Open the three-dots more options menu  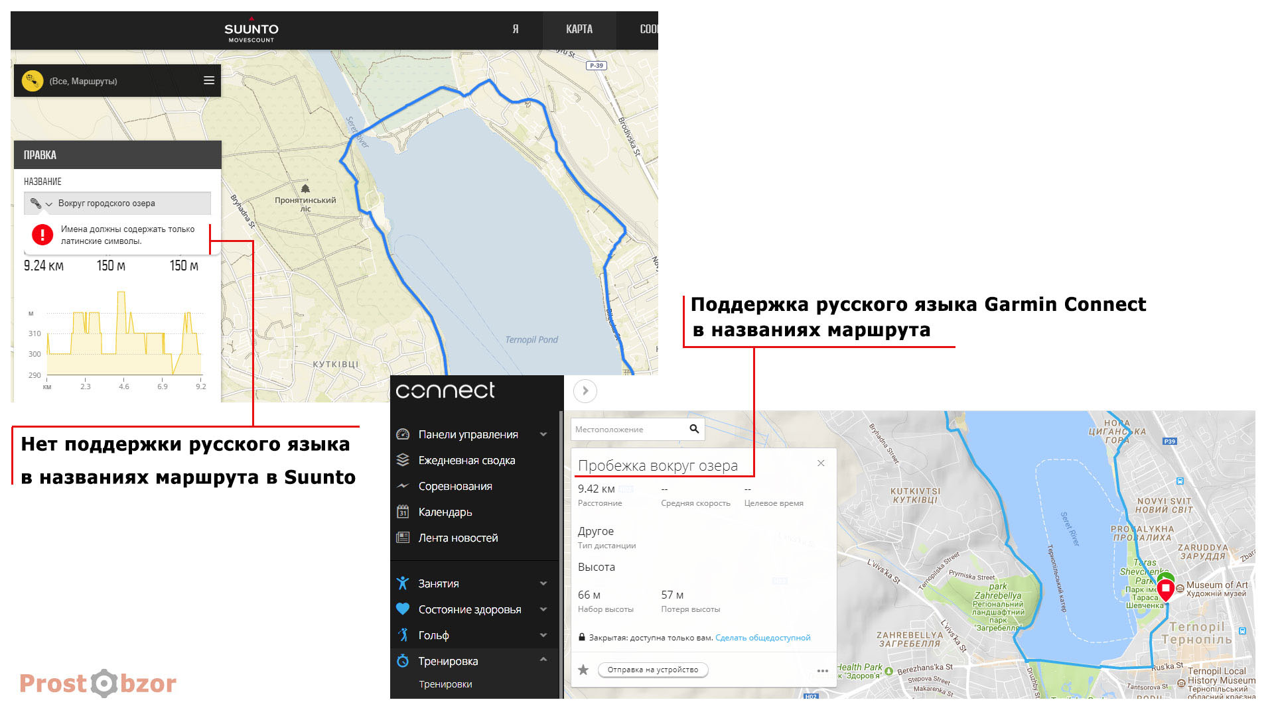(x=823, y=671)
